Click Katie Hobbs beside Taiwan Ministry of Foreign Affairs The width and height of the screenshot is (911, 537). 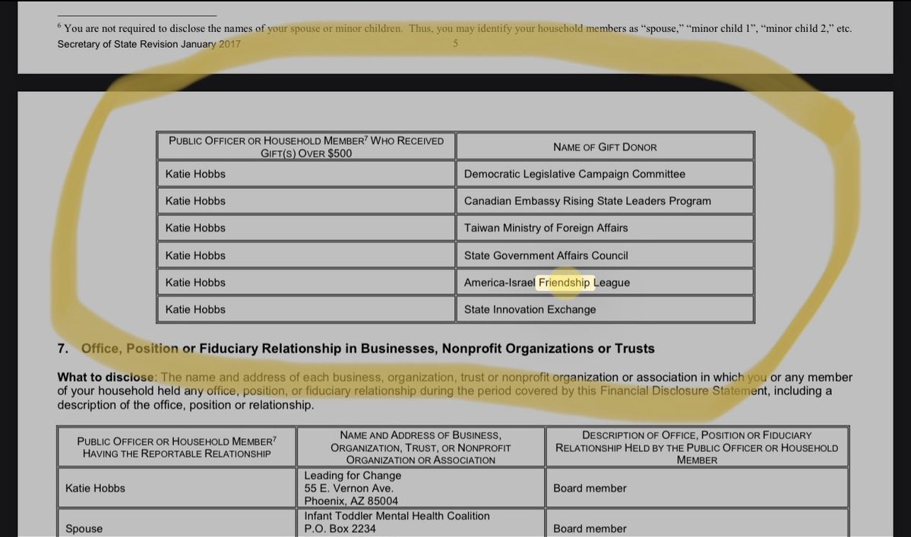pos(195,228)
